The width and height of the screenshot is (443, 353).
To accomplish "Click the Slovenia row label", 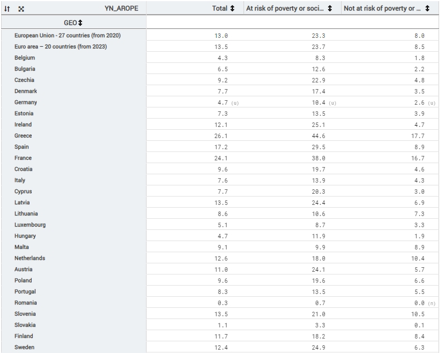I will pos(25,314).
